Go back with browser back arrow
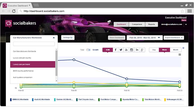This screenshot has width=194, height=112. [x=4, y=11]
